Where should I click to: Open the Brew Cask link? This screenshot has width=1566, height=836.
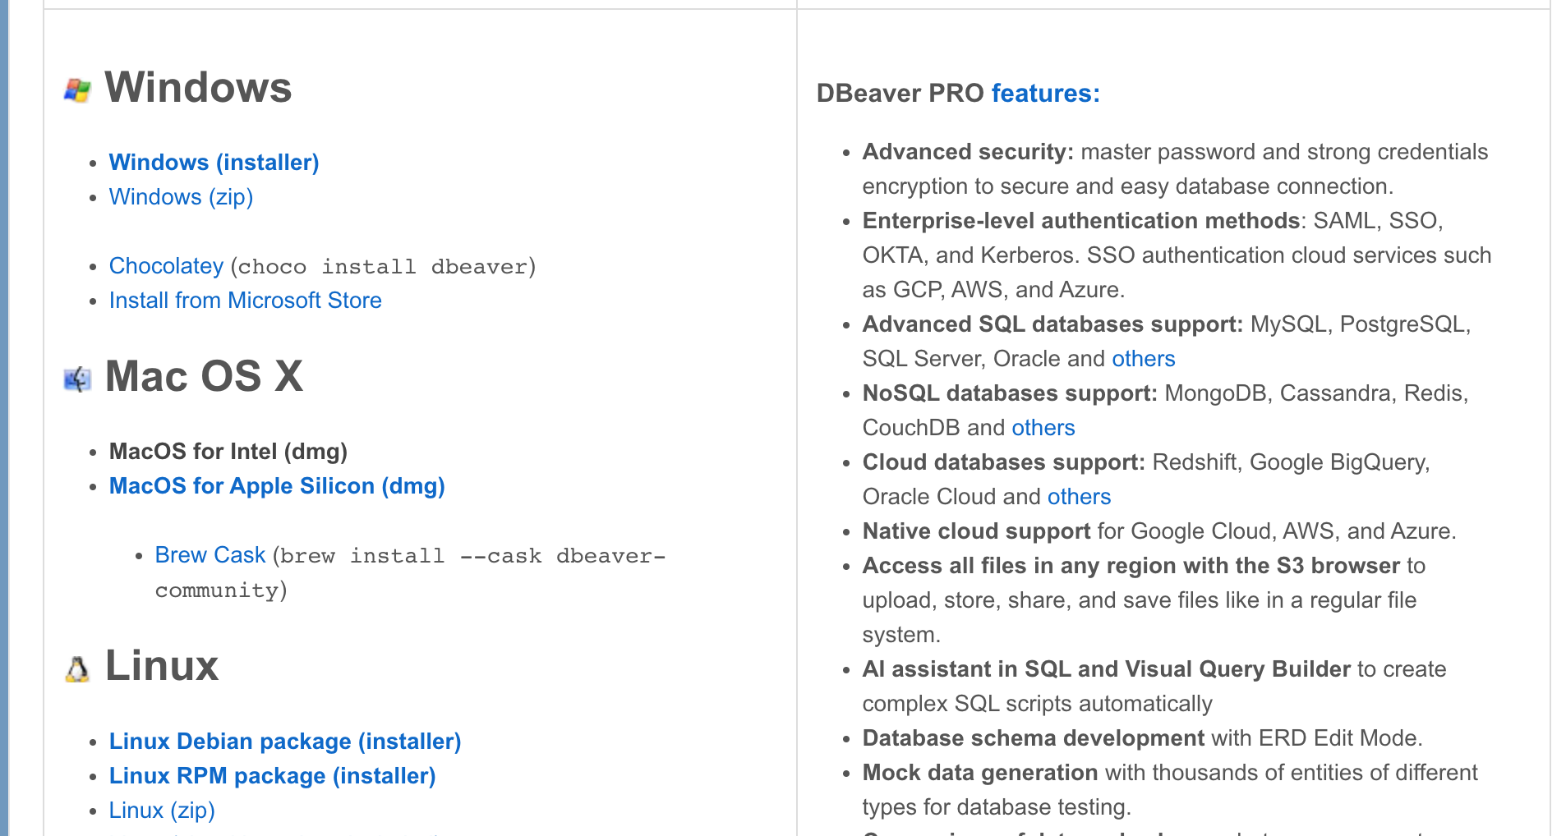(210, 555)
